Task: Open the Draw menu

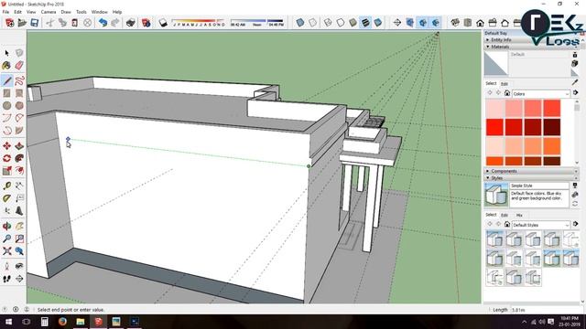Action: tap(66, 12)
